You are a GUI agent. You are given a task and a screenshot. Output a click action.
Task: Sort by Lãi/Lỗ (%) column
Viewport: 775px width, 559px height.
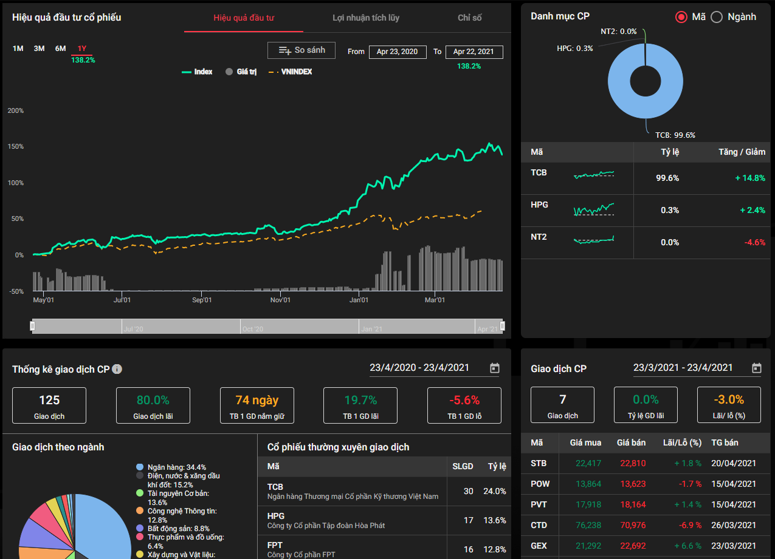click(682, 442)
